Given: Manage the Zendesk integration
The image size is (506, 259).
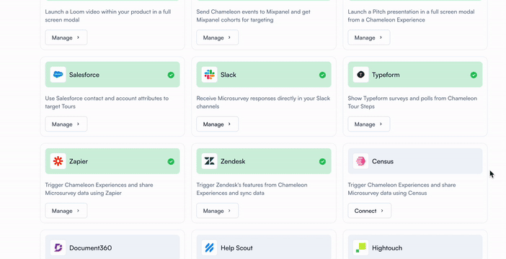Looking at the screenshot, I should (x=218, y=211).
